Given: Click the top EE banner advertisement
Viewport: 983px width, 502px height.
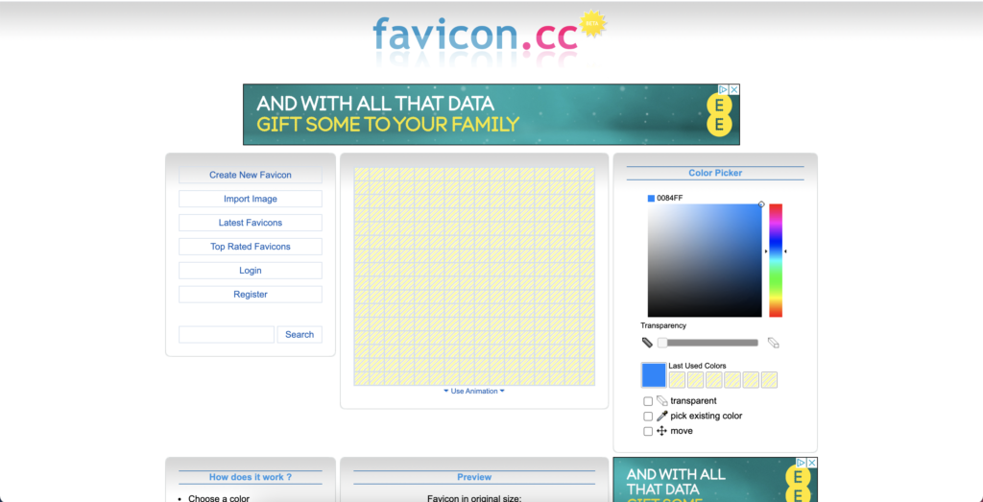Looking at the screenshot, I should [491, 114].
